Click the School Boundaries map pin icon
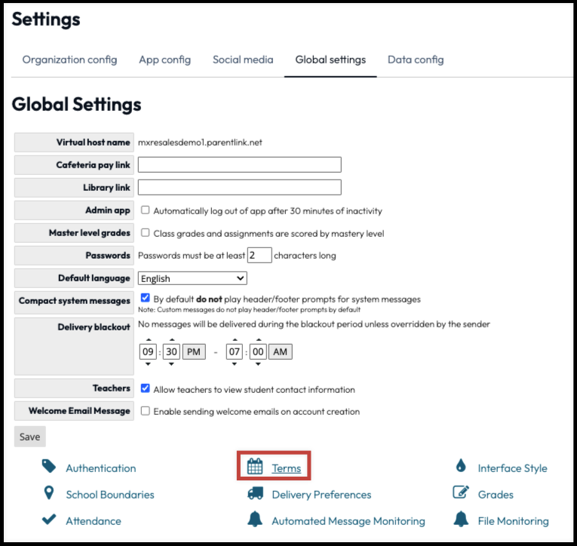Viewport: 577px width, 546px height. (x=49, y=493)
